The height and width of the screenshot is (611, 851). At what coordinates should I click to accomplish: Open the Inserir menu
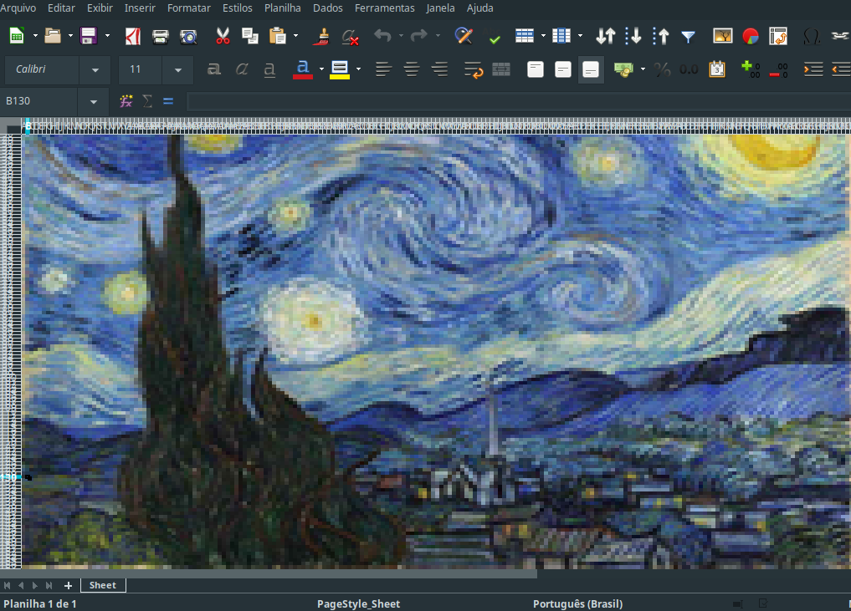coord(140,8)
